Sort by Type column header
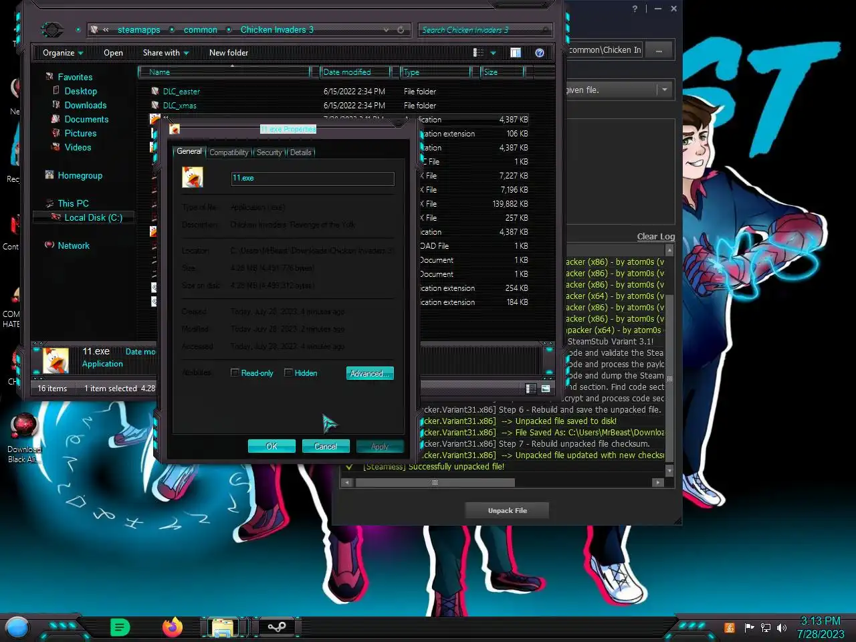856x642 pixels. click(x=435, y=72)
